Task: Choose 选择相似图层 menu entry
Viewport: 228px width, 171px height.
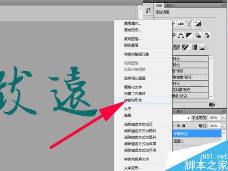Action: pyautogui.click(x=135, y=78)
